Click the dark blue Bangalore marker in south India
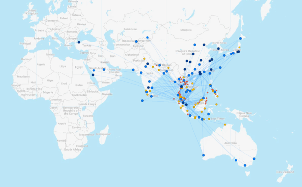The width and height of the screenshot is (302, 187). pyautogui.click(x=148, y=87)
